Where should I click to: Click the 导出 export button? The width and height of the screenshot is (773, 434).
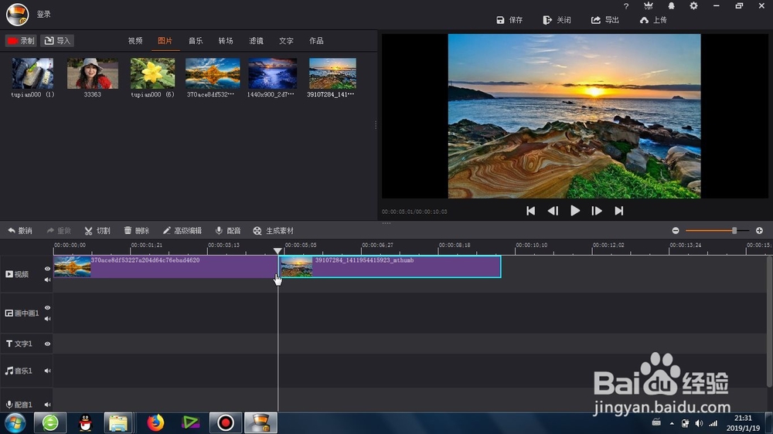(605, 20)
